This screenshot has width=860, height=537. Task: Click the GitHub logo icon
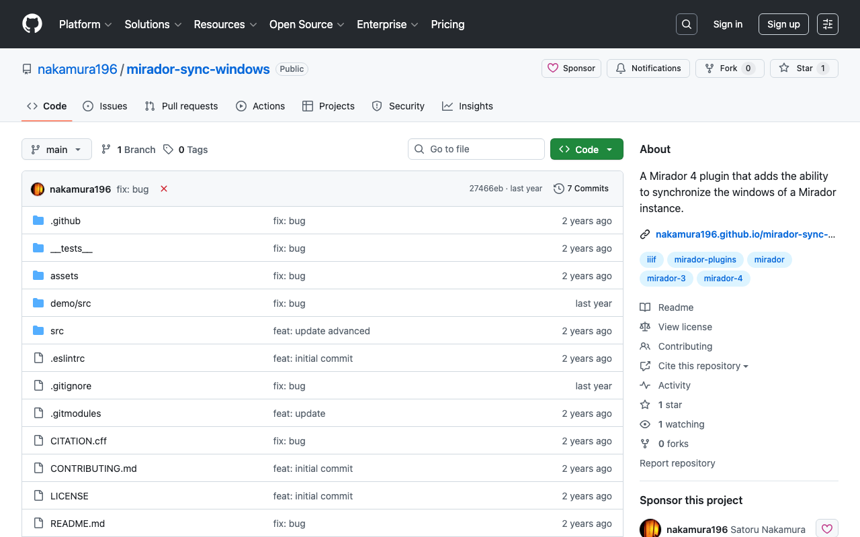(x=32, y=24)
